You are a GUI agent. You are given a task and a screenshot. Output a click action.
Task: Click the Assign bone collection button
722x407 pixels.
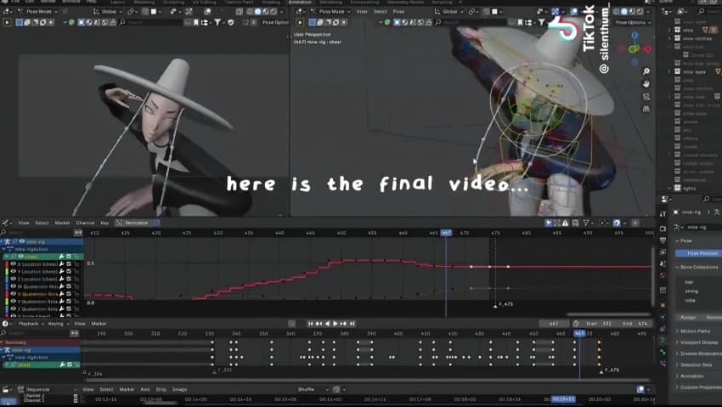[x=689, y=317]
